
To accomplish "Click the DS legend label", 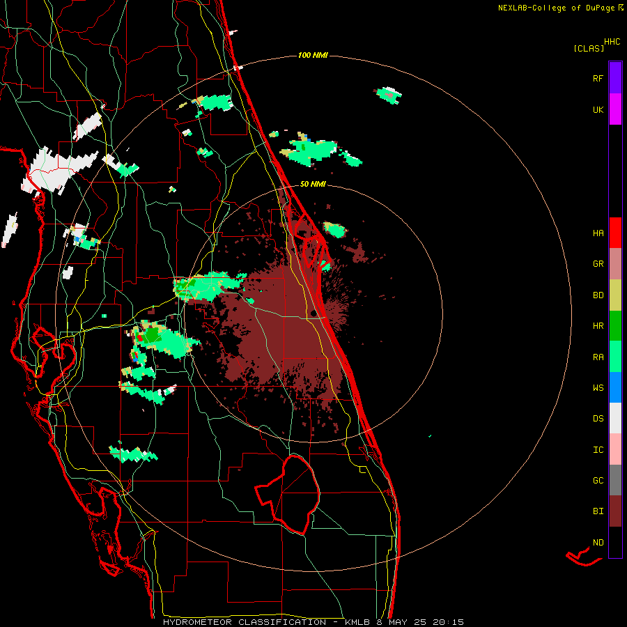I will point(598,419).
